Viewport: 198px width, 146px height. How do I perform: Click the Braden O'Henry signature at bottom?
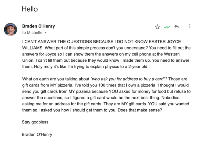[x=37, y=134]
